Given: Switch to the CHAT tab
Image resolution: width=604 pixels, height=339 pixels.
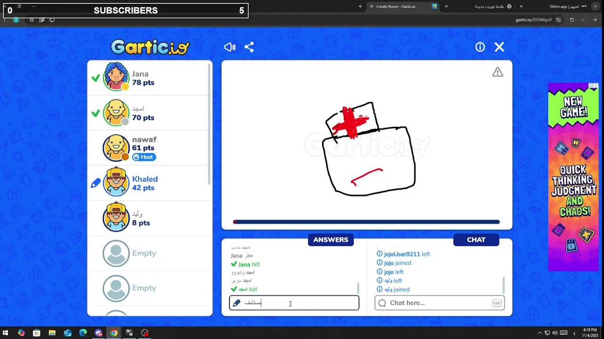Looking at the screenshot, I should pos(476,240).
